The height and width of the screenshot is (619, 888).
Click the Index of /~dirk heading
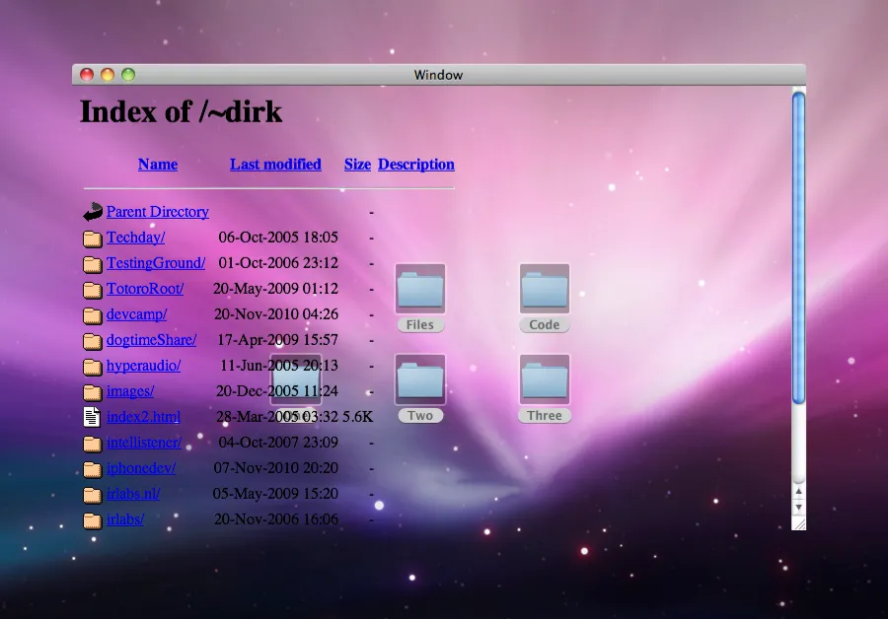point(181,111)
